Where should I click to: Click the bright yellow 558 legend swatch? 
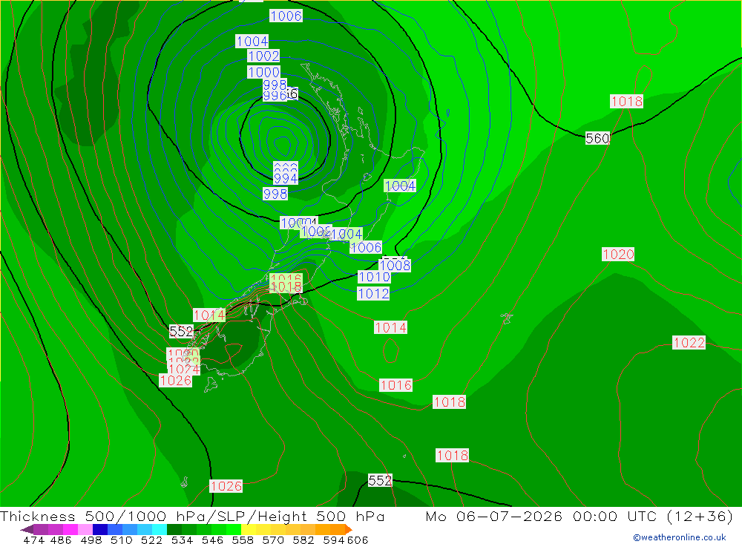pos(249,529)
